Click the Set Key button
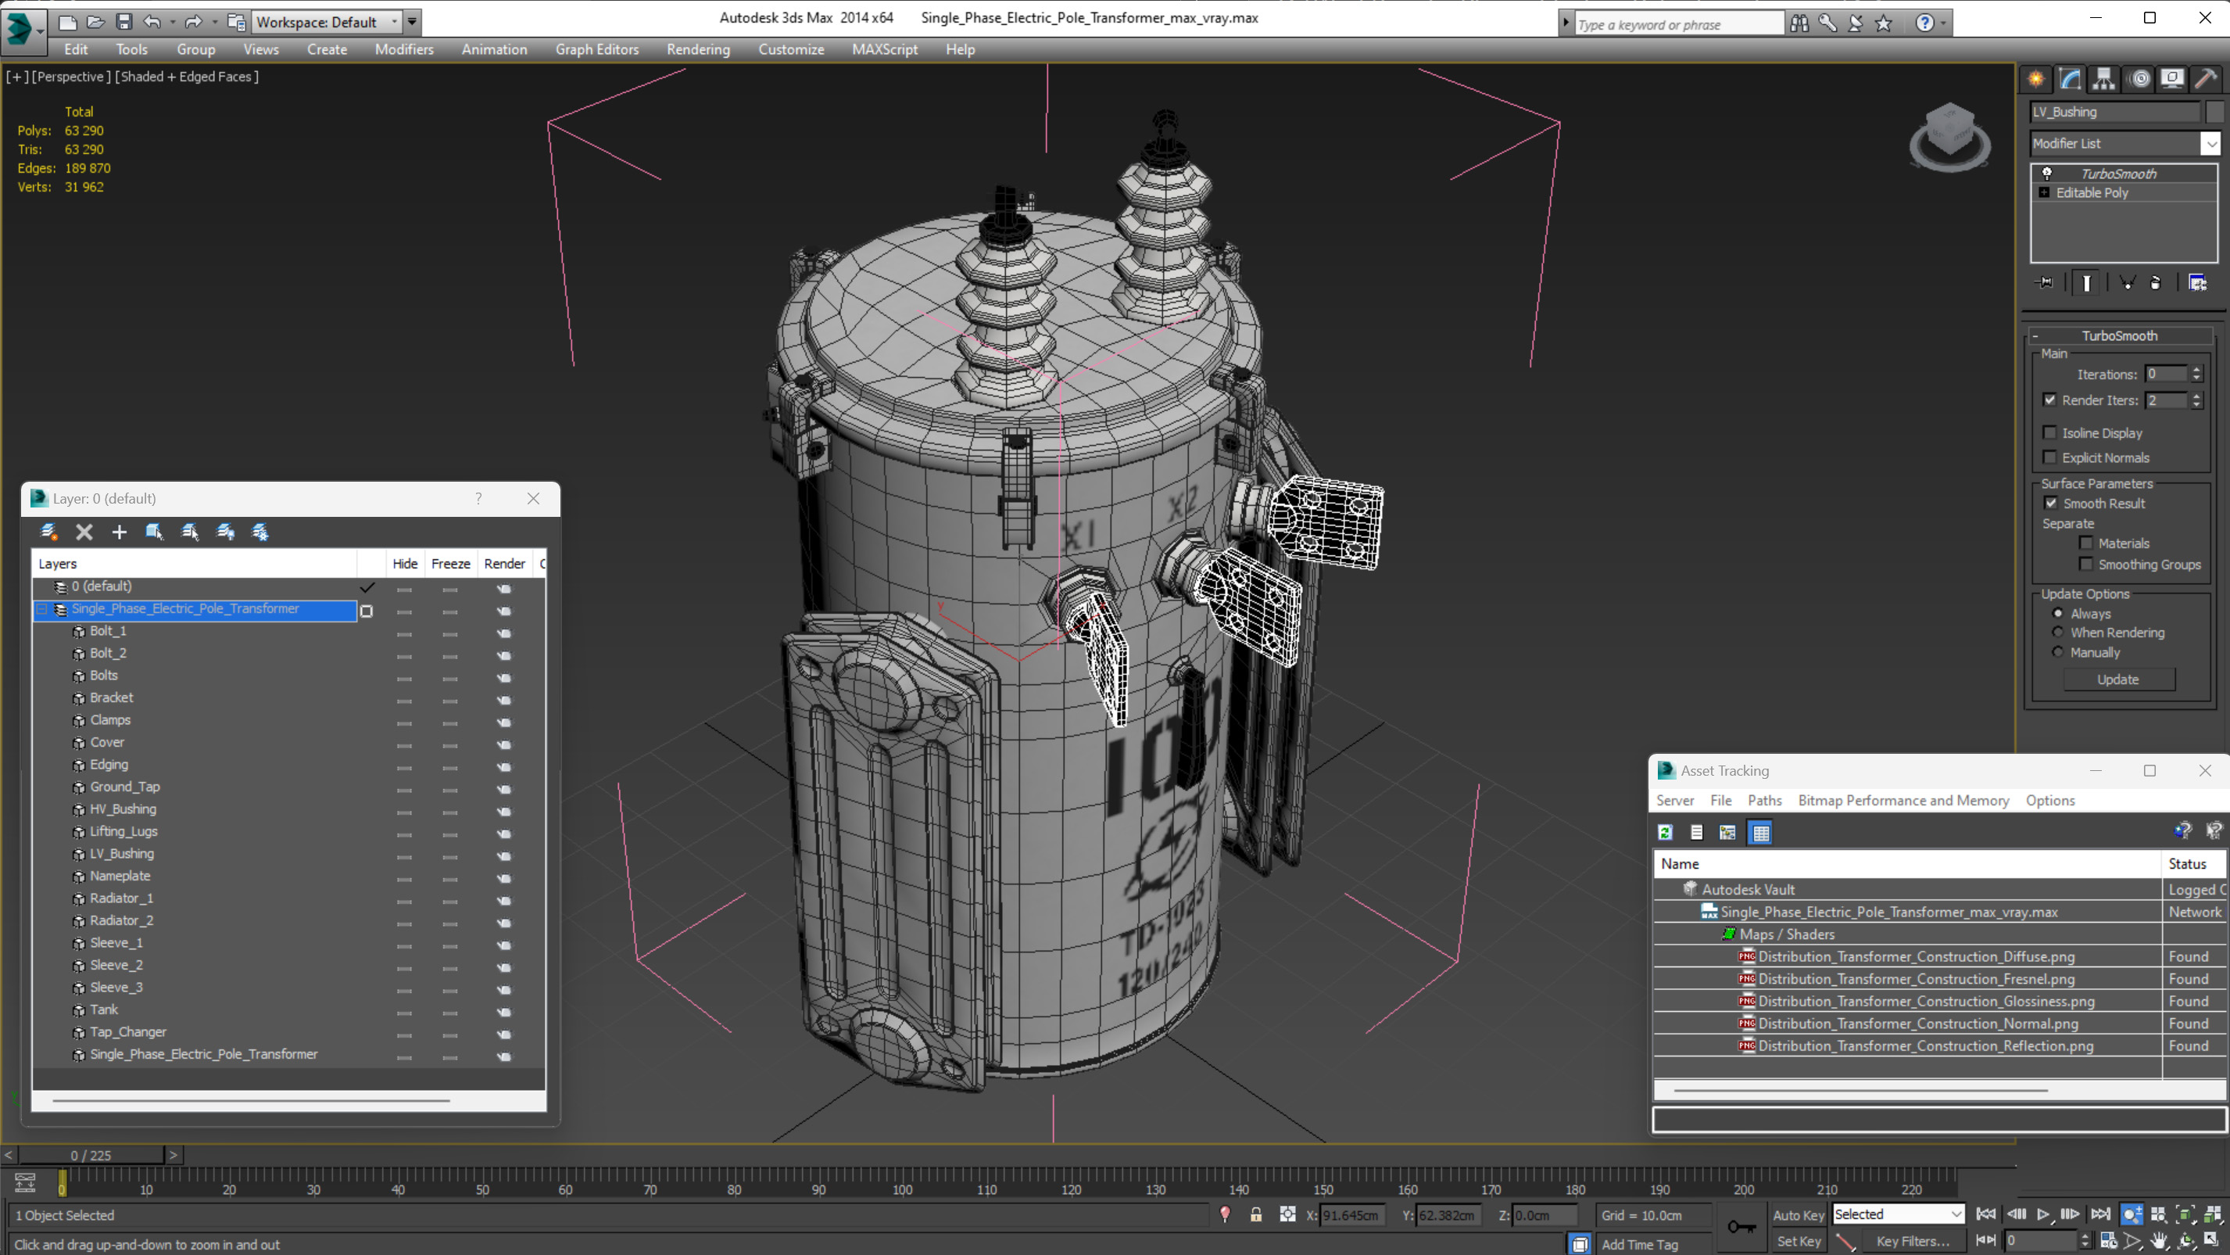The width and height of the screenshot is (2230, 1255). pyautogui.click(x=1798, y=1241)
